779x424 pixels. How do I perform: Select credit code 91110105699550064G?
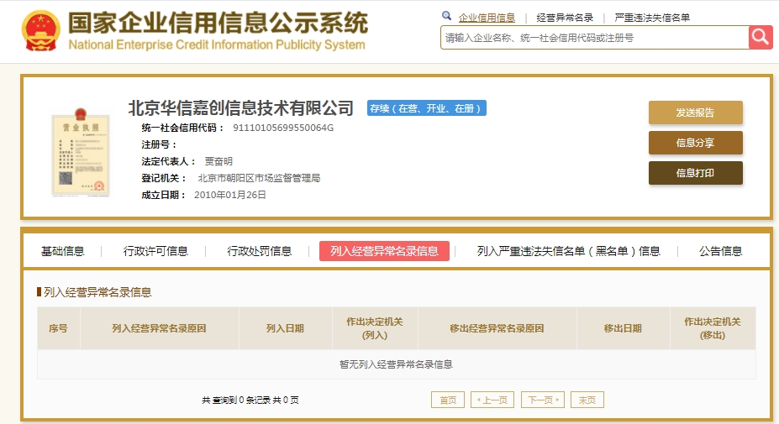coord(283,128)
